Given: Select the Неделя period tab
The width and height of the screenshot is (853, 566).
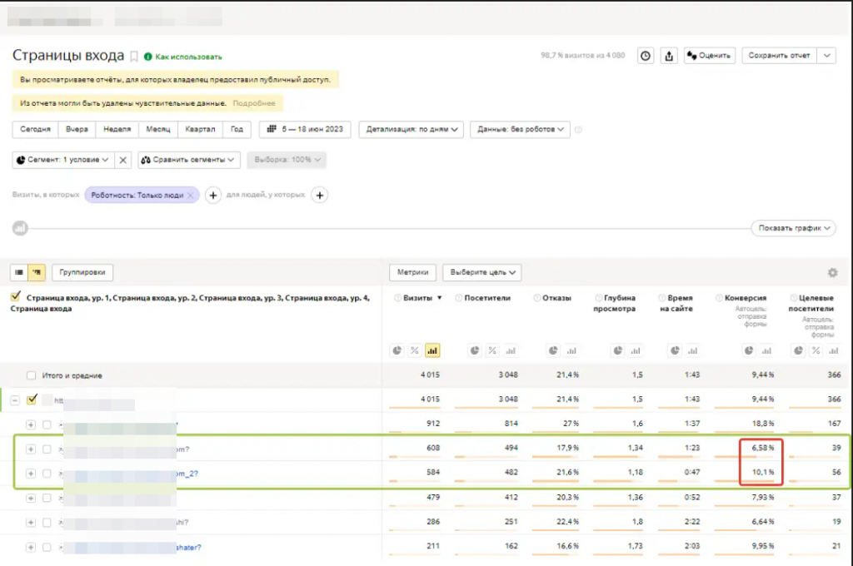Looking at the screenshot, I should (117, 129).
